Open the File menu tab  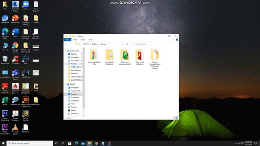coord(67,40)
